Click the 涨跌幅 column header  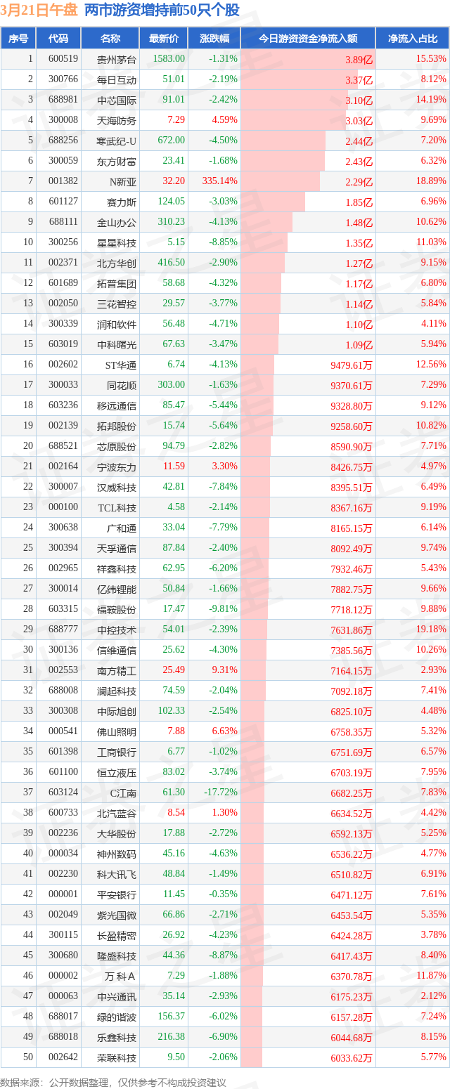pyautogui.click(x=214, y=39)
